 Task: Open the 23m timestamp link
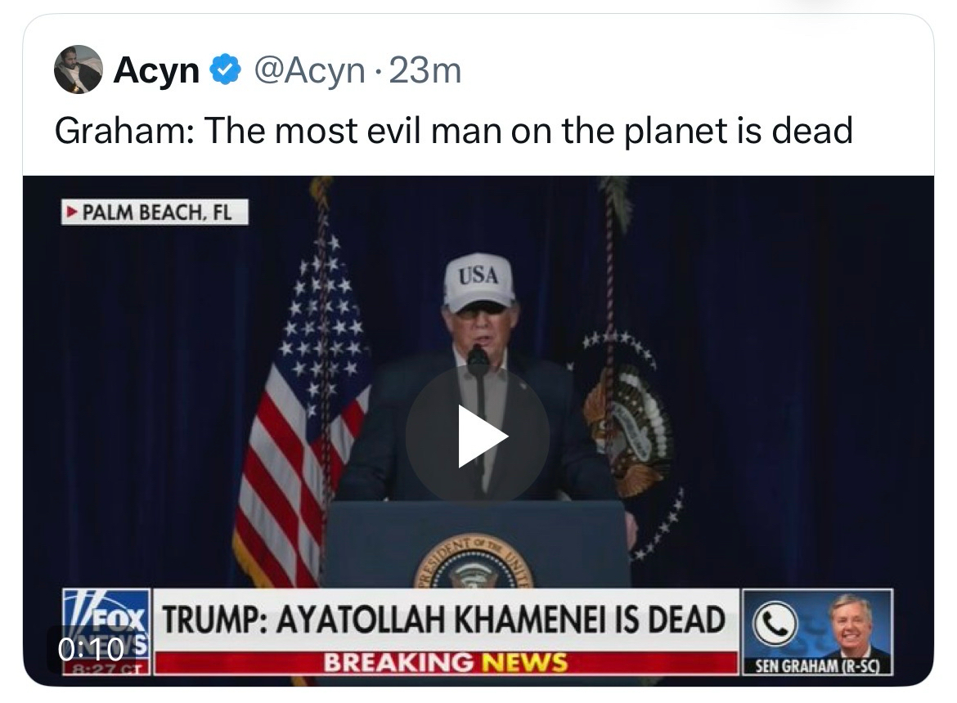pyautogui.click(x=425, y=71)
